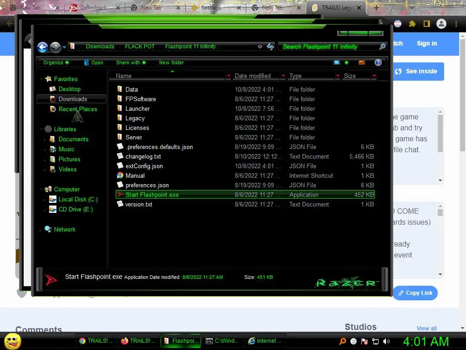Click the Chrome profile avatar icon
The height and width of the screenshot is (350, 466).
[441, 24]
